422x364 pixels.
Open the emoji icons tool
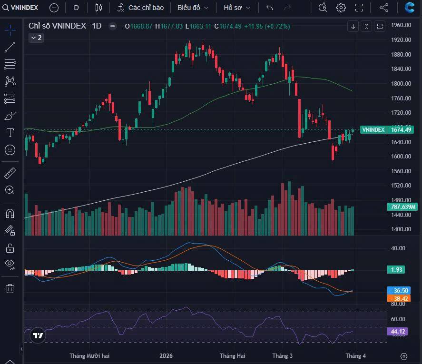coord(10,150)
